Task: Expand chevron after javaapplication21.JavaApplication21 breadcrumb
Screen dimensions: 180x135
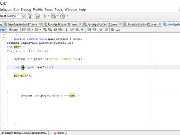Action: (x=49, y=133)
